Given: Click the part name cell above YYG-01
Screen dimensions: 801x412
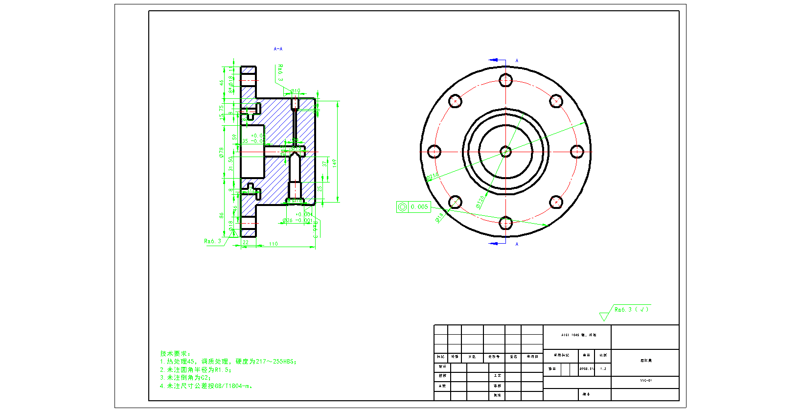Looking at the screenshot, I should pos(645,363).
